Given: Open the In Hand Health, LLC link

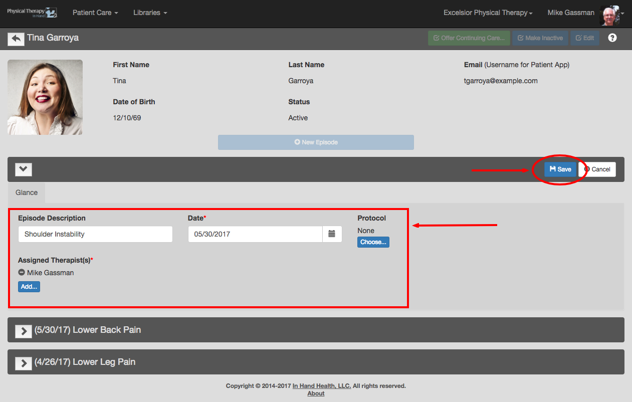Looking at the screenshot, I should point(322,386).
